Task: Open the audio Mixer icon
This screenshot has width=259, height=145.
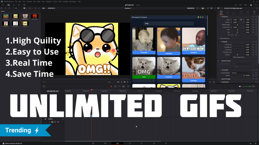Action: coord(240,5)
